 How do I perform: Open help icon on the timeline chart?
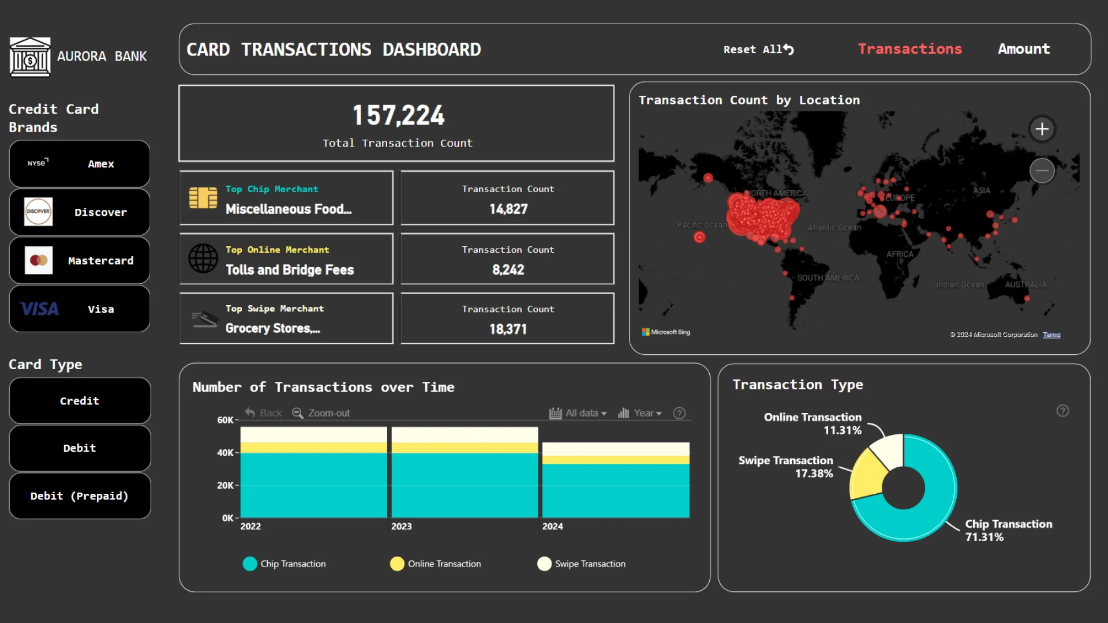(x=679, y=413)
